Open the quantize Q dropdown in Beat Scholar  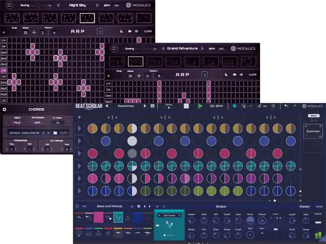point(247,106)
